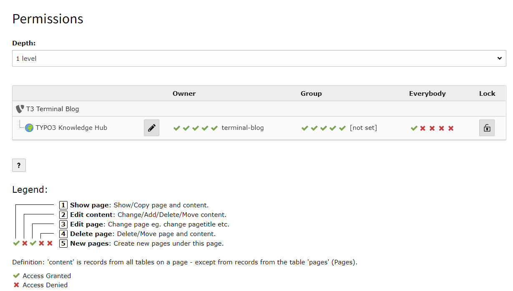
Task: Click the Depth label
Action: pos(24,43)
